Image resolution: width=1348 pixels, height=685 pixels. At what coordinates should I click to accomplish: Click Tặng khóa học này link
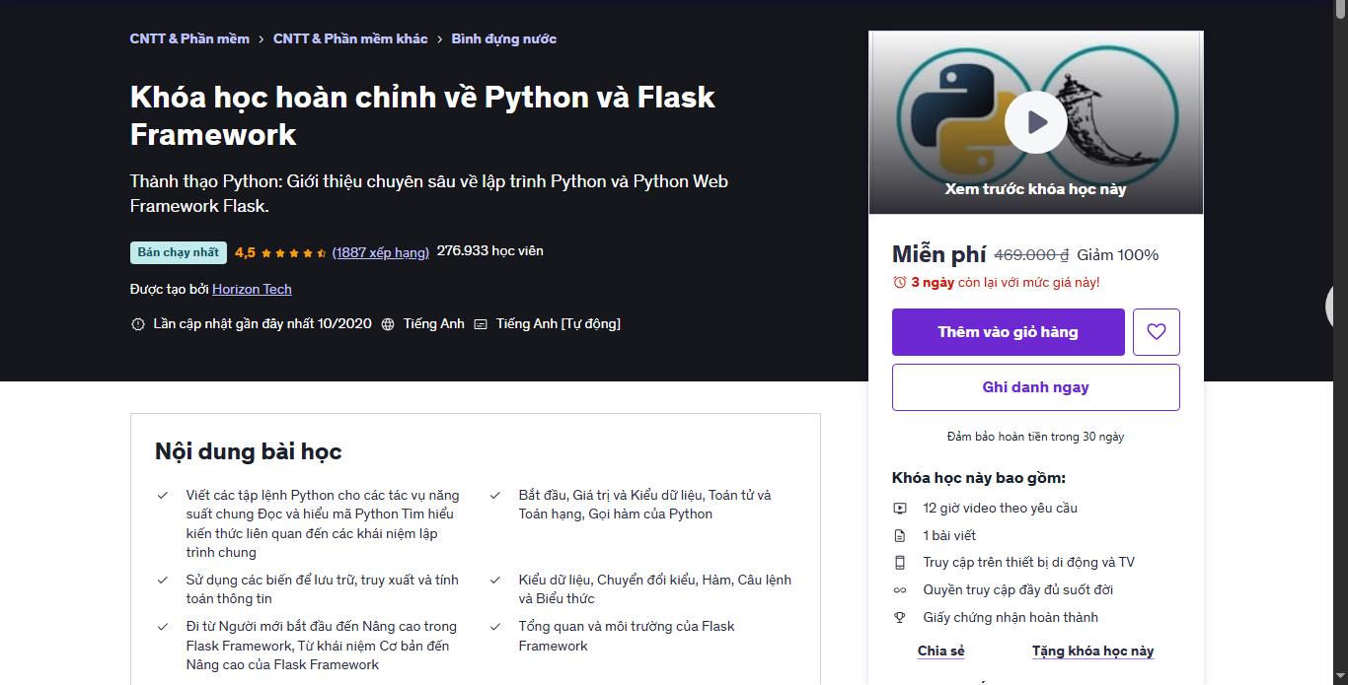1092,651
